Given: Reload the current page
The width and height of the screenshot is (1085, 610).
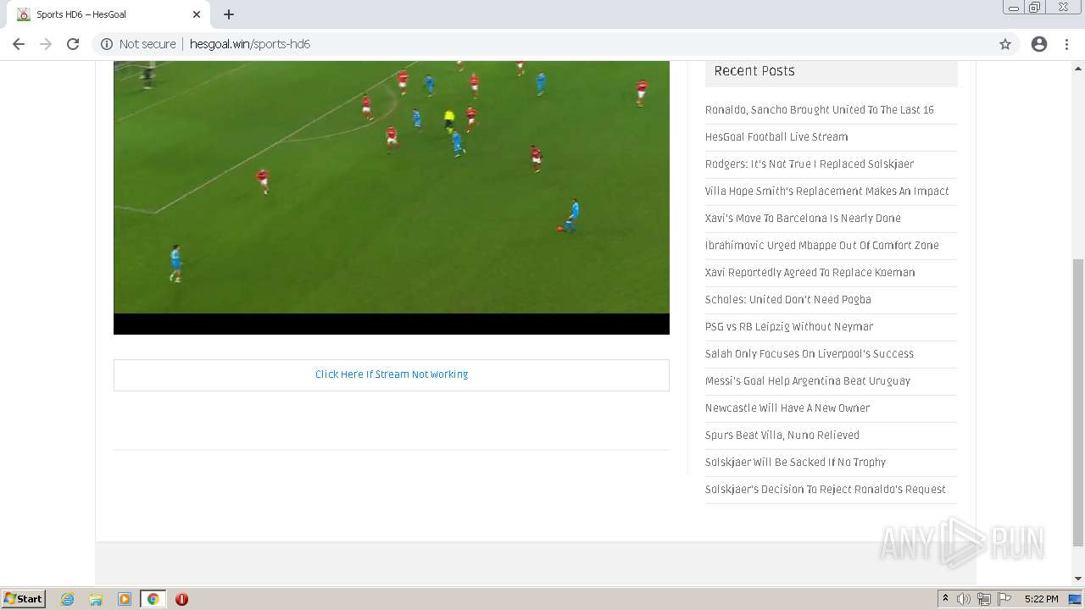Looking at the screenshot, I should click(x=73, y=44).
